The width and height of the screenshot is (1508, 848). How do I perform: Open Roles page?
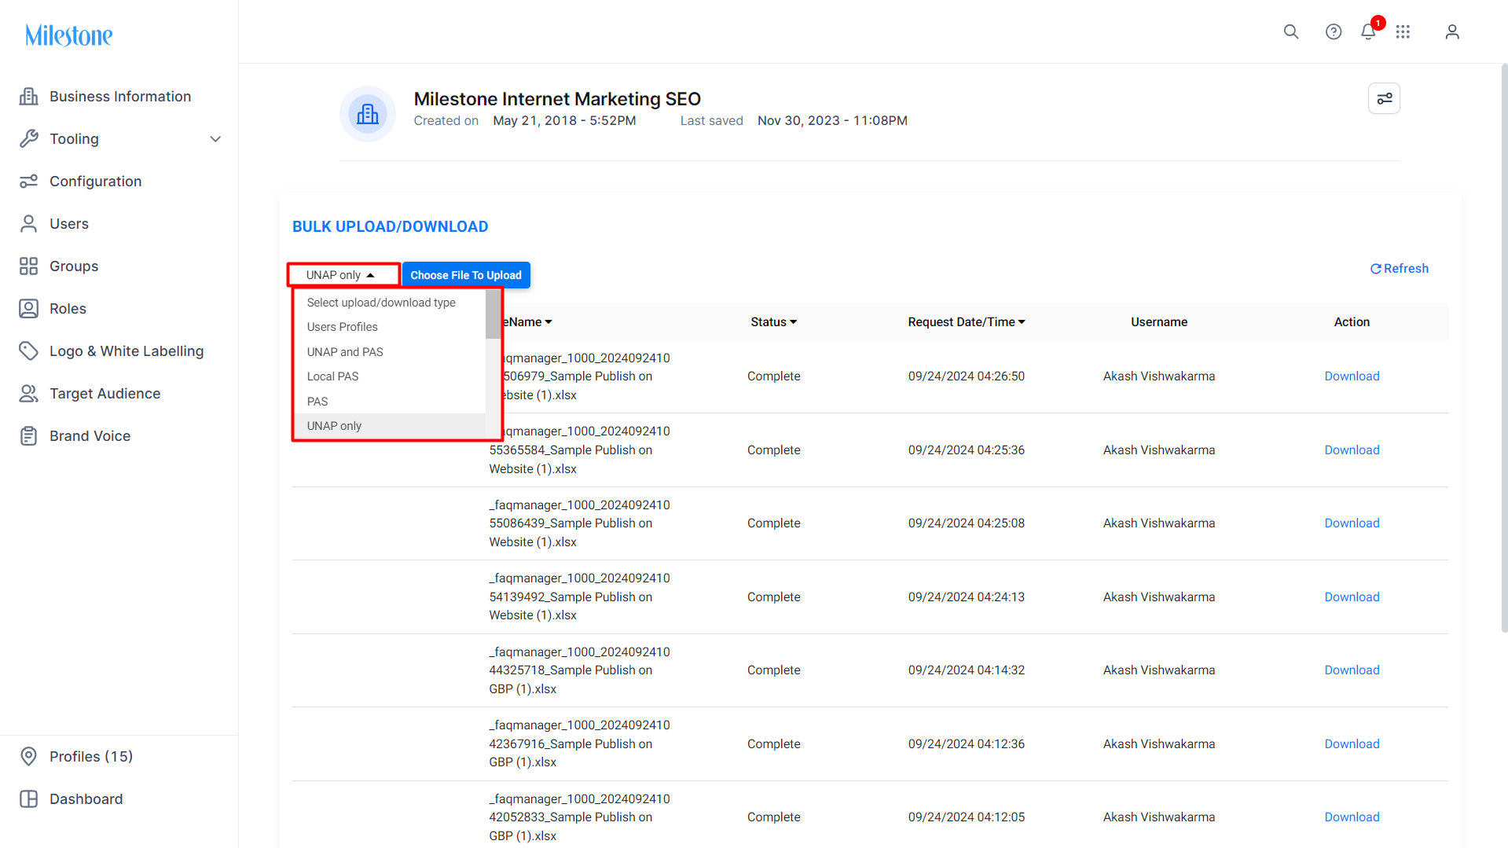pos(68,308)
